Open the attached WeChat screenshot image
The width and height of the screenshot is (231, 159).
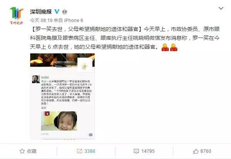[62, 96]
